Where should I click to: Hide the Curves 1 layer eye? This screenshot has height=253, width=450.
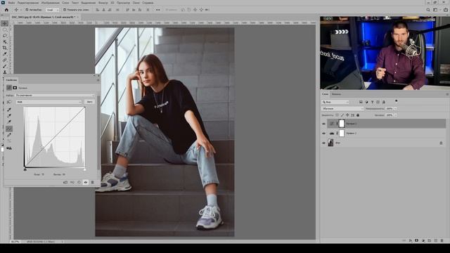click(324, 124)
